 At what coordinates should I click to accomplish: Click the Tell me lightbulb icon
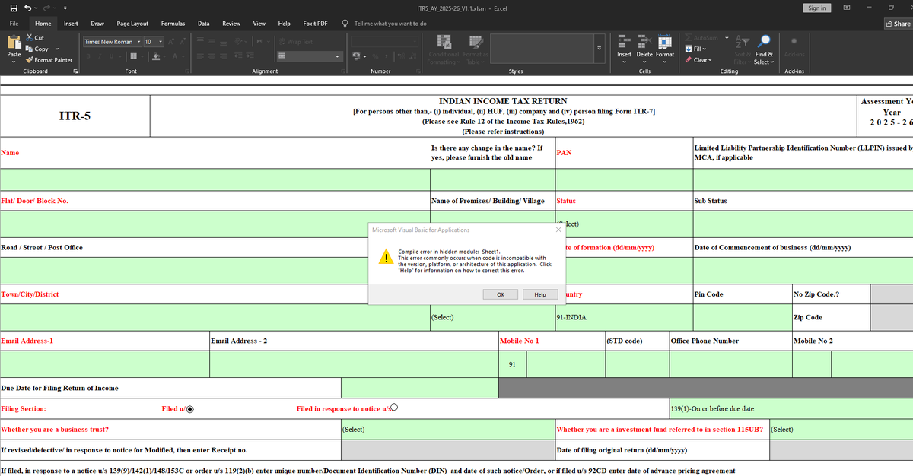345,24
